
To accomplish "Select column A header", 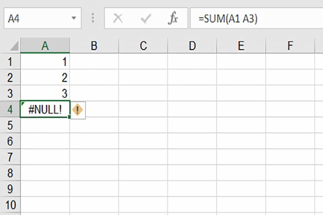I will [x=45, y=46].
